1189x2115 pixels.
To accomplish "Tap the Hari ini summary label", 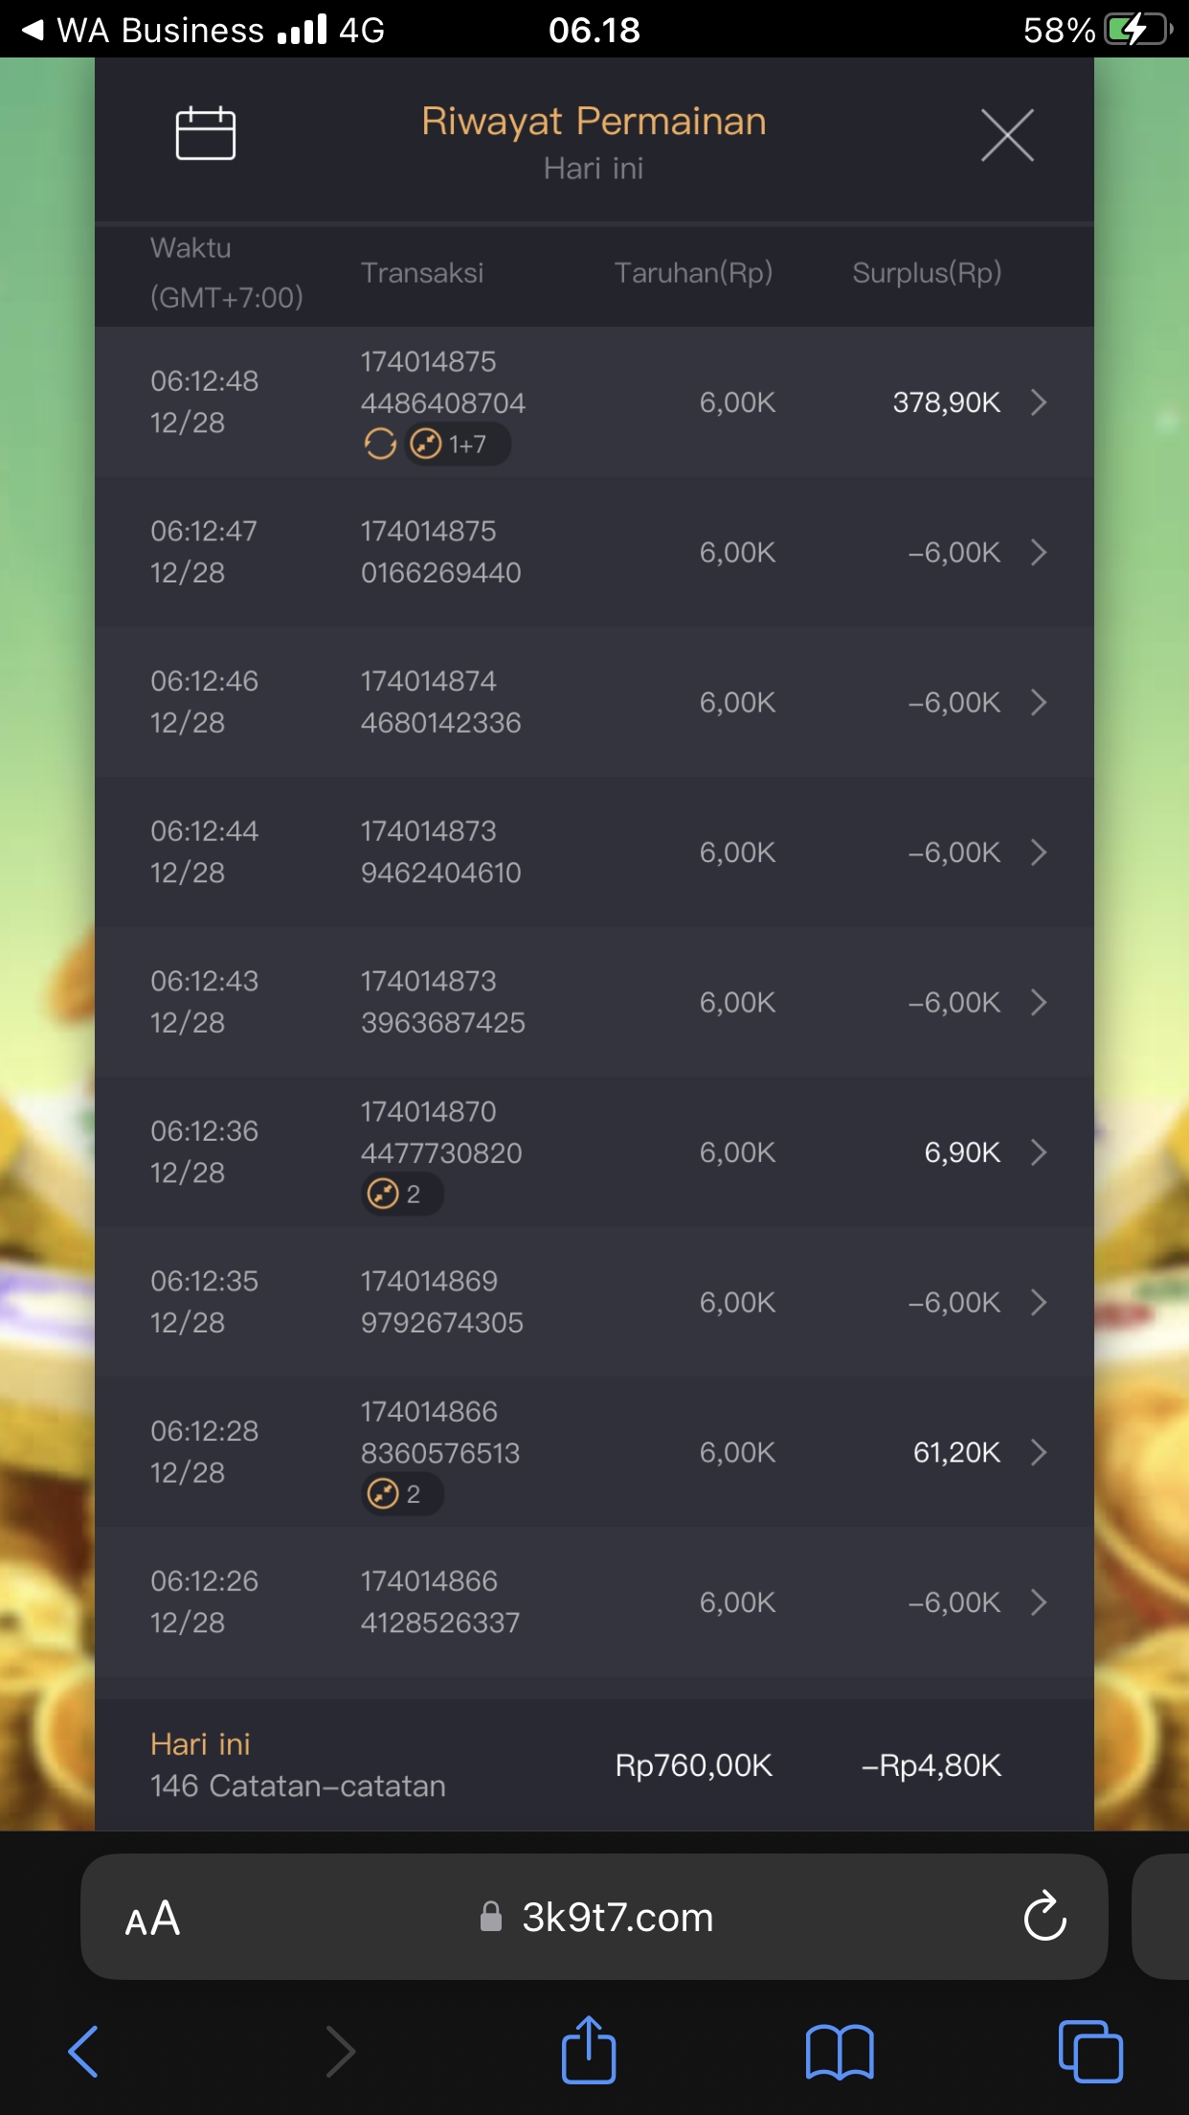I will [200, 1744].
